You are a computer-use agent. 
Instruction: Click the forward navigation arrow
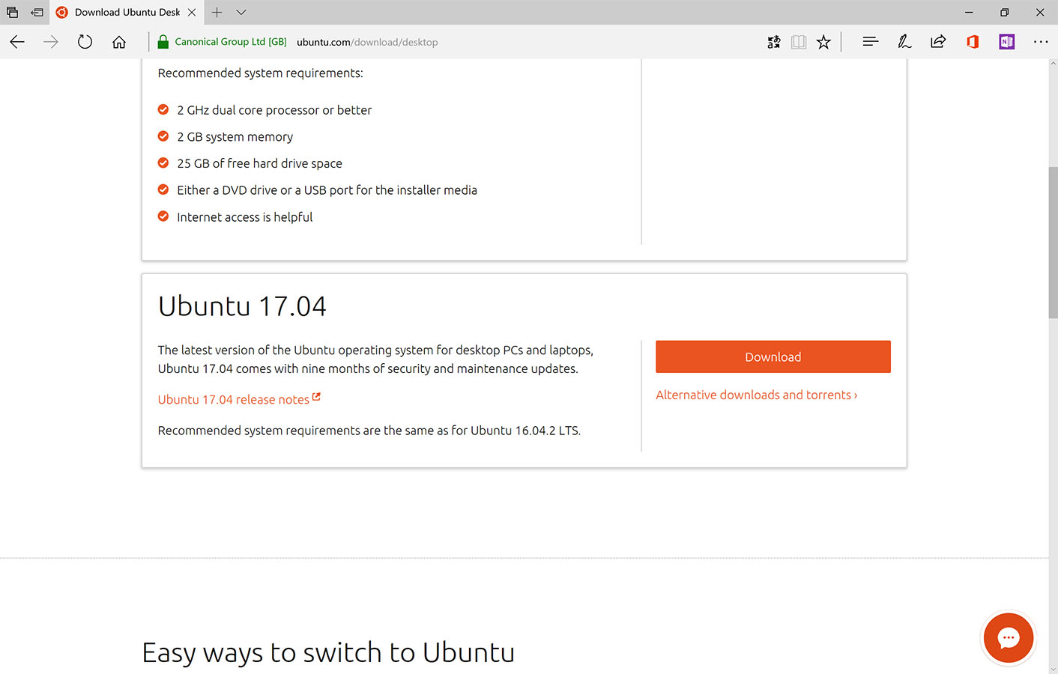[x=51, y=42]
